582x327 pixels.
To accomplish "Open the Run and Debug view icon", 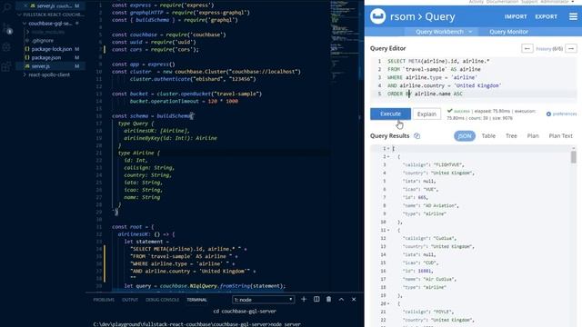I will click(6, 47).
